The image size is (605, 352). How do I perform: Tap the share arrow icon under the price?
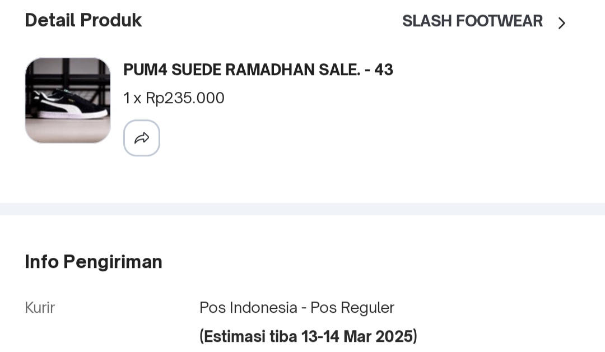tap(142, 138)
